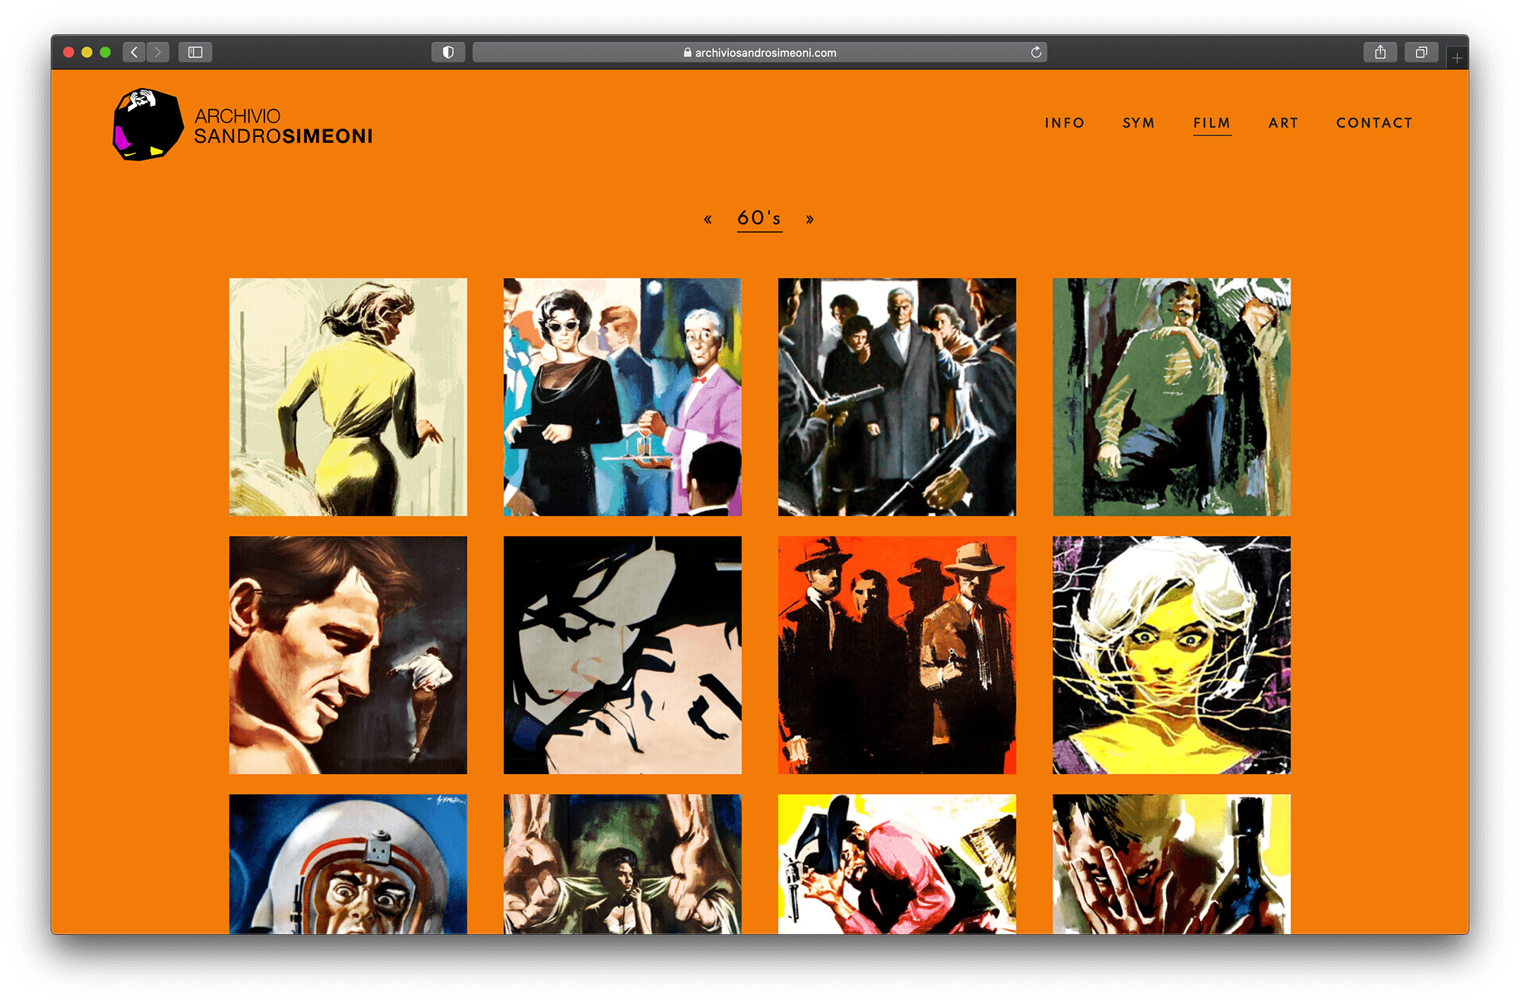Open the black-haired couple kissing thumbnail
1520x1002 pixels.
pos(622,655)
